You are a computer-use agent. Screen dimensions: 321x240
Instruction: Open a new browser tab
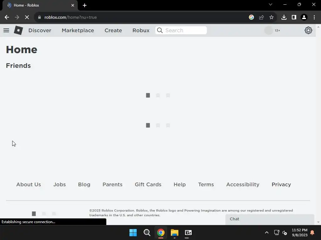click(x=85, y=5)
